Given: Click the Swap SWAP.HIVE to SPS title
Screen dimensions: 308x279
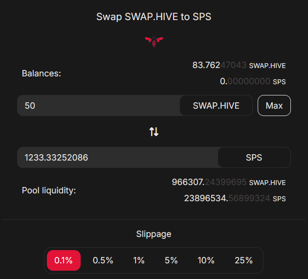Looking at the screenshot, I should click(x=154, y=17).
